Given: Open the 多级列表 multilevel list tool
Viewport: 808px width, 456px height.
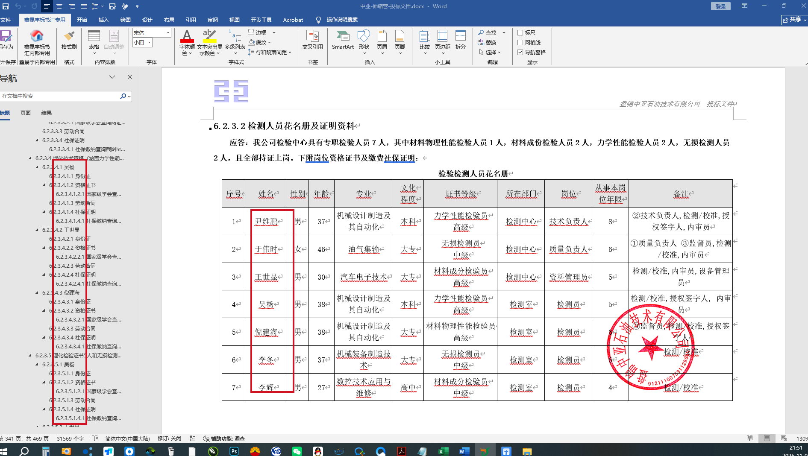Looking at the screenshot, I should (x=235, y=42).
